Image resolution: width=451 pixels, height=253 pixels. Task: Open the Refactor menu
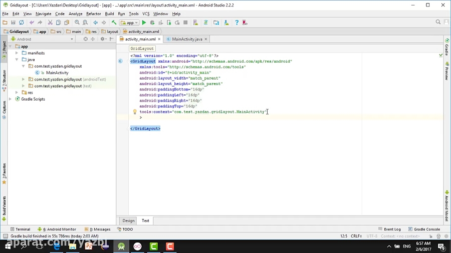point(93,14)
